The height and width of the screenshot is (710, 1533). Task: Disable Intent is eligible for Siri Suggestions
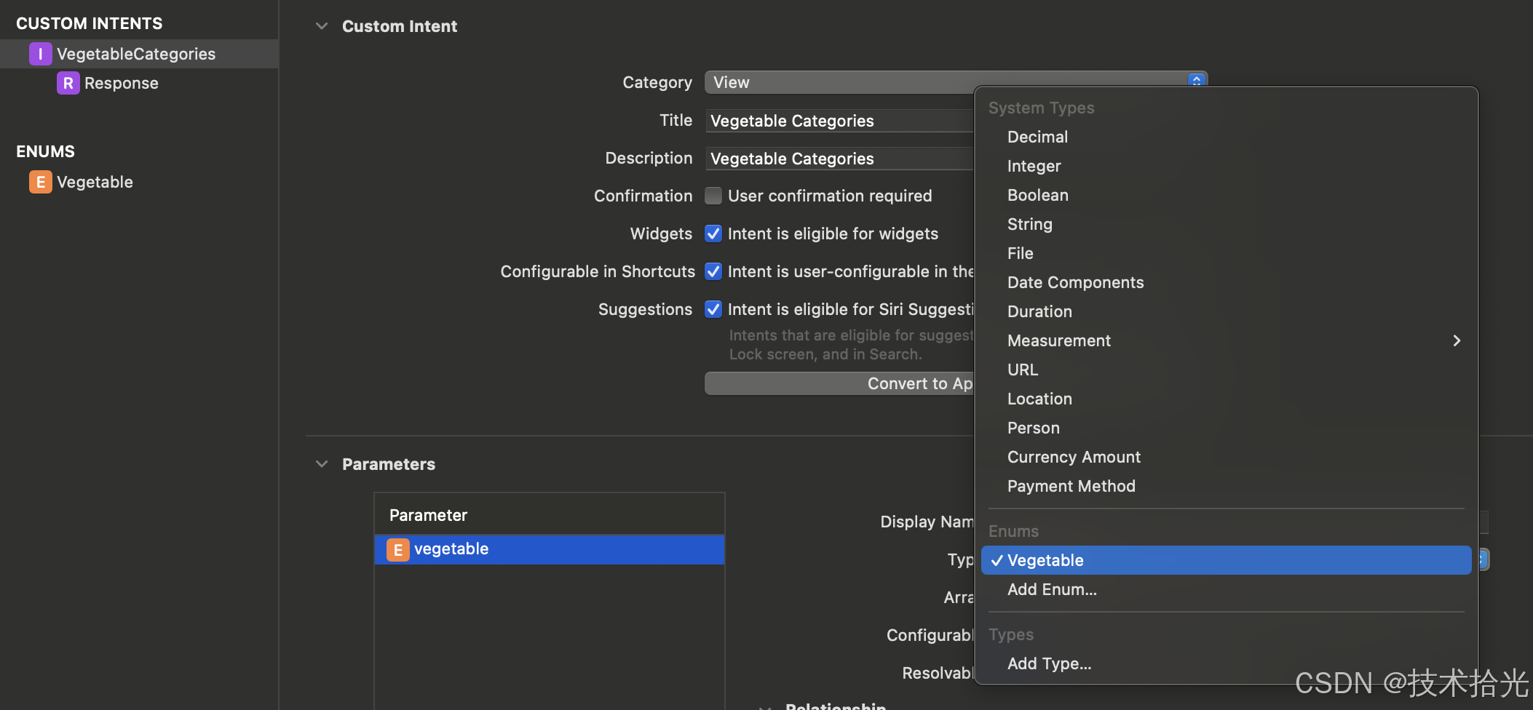point(713,309)
